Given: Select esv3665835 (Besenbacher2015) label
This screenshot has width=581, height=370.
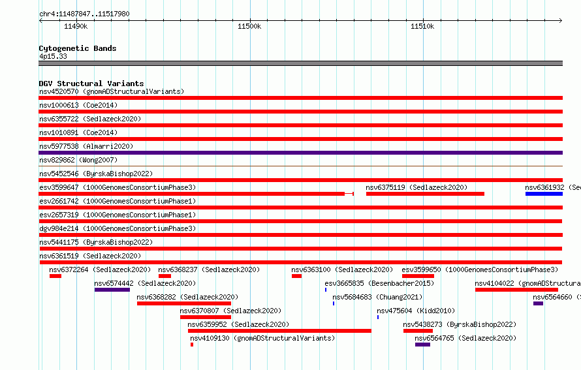Looking at the screenshot, I should click(x=379, y=283).
